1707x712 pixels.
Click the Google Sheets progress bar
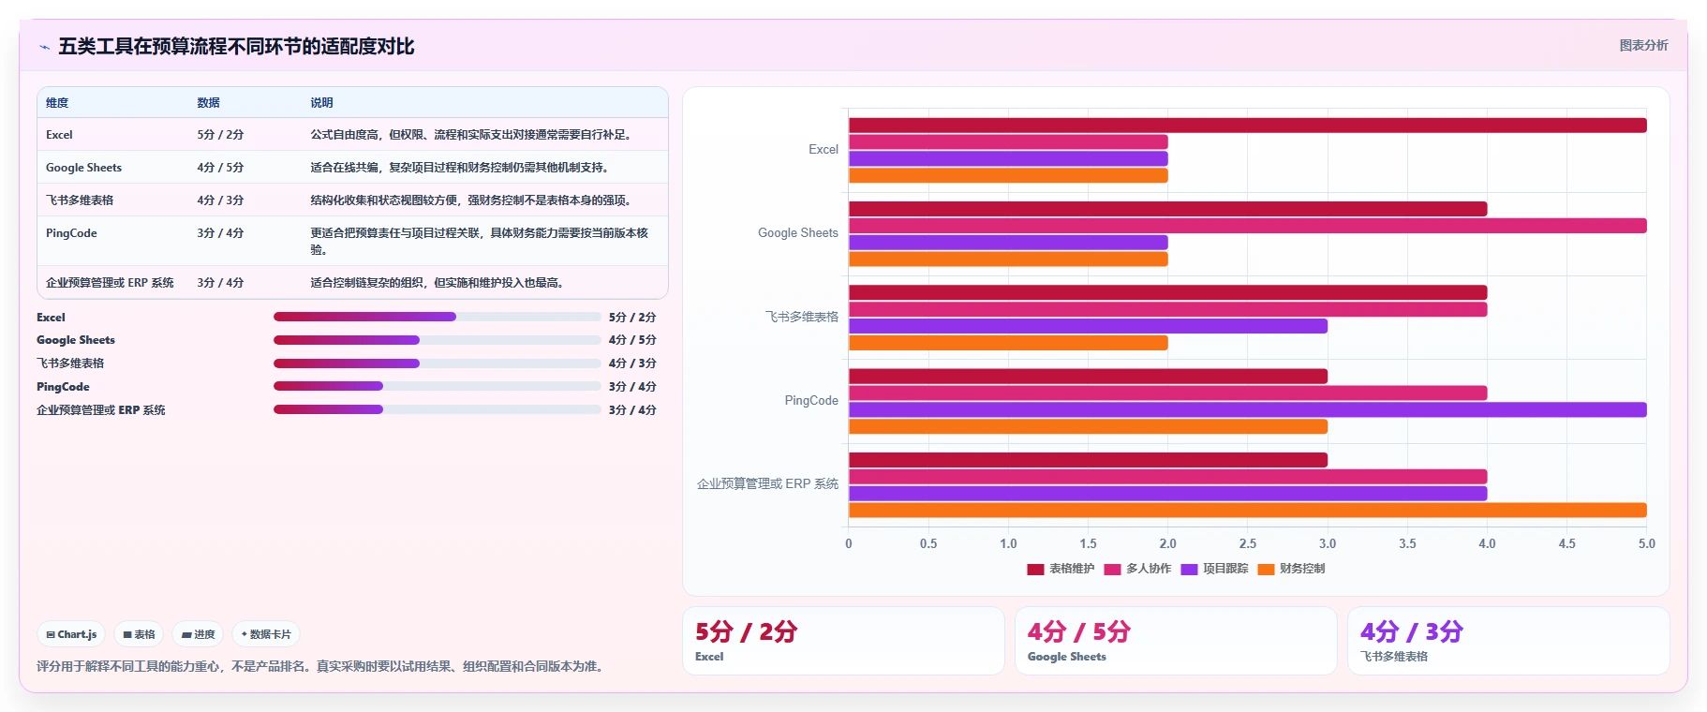tap(437, 340)
